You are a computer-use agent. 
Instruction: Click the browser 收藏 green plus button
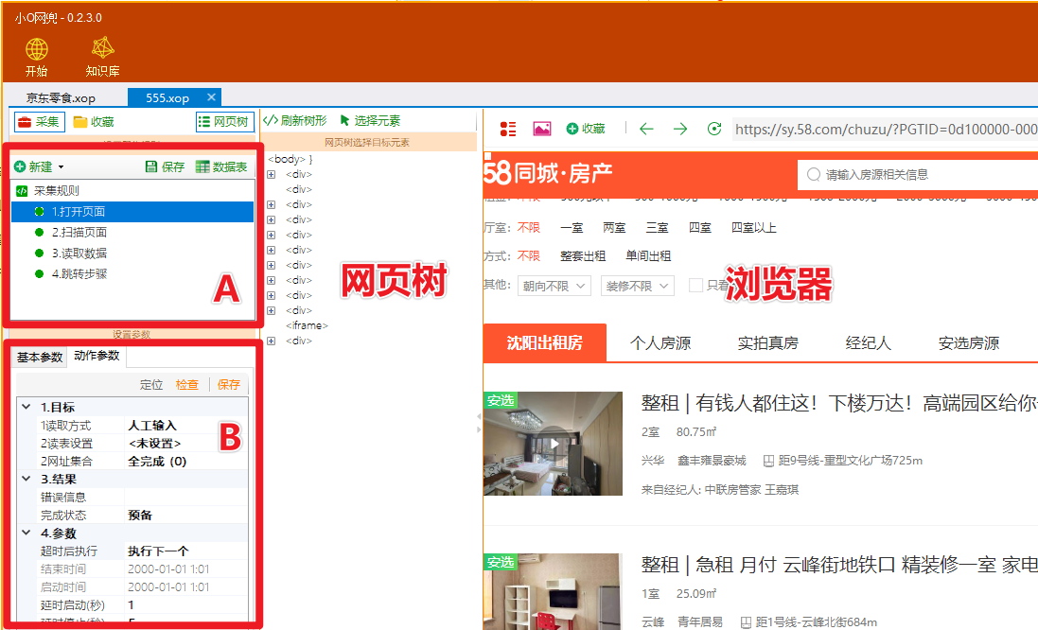586,129
